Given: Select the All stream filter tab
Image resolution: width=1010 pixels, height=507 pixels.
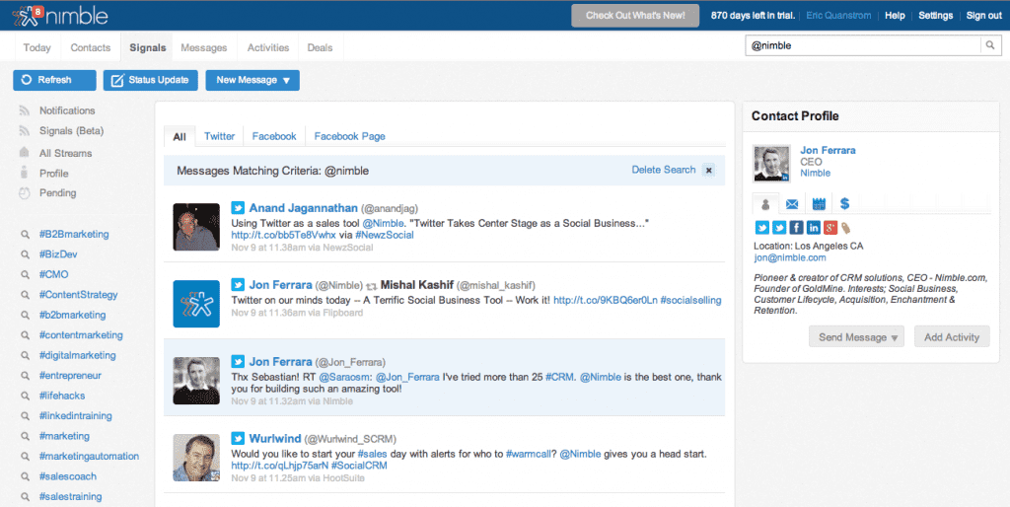Looking at the screenshot, I should pyautogui.click(x=180, y=136).
